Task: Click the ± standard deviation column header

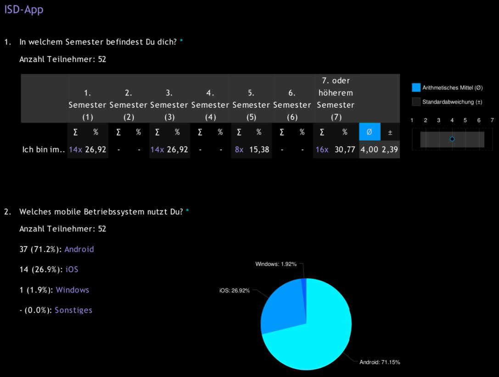Action: click(x=390, y=132)
